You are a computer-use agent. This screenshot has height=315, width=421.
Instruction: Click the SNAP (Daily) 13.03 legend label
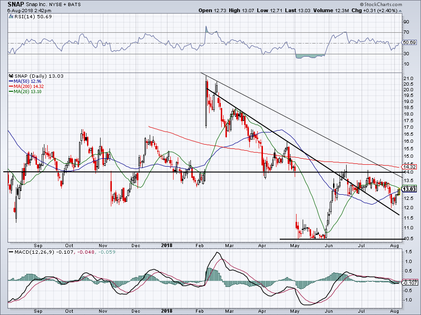pos(39,76)
